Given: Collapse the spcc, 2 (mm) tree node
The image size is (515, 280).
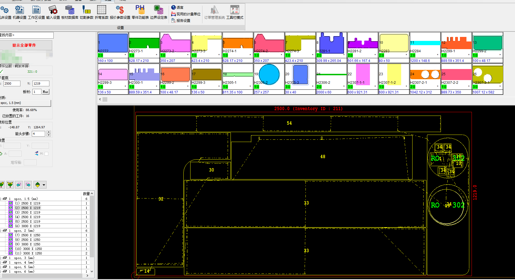Looking at the screenshot, I should point(1,231).
